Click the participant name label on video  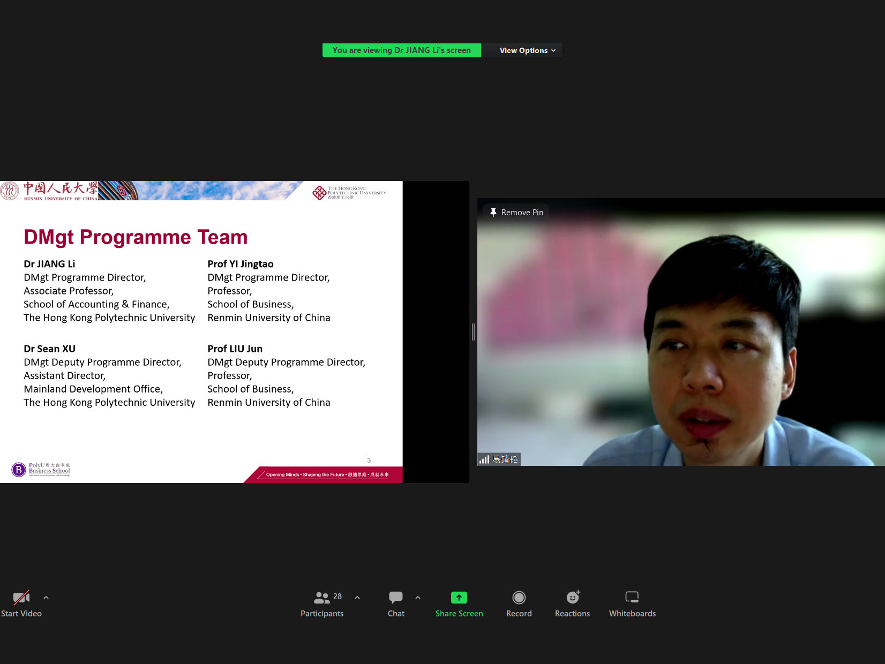pos(505,459)
